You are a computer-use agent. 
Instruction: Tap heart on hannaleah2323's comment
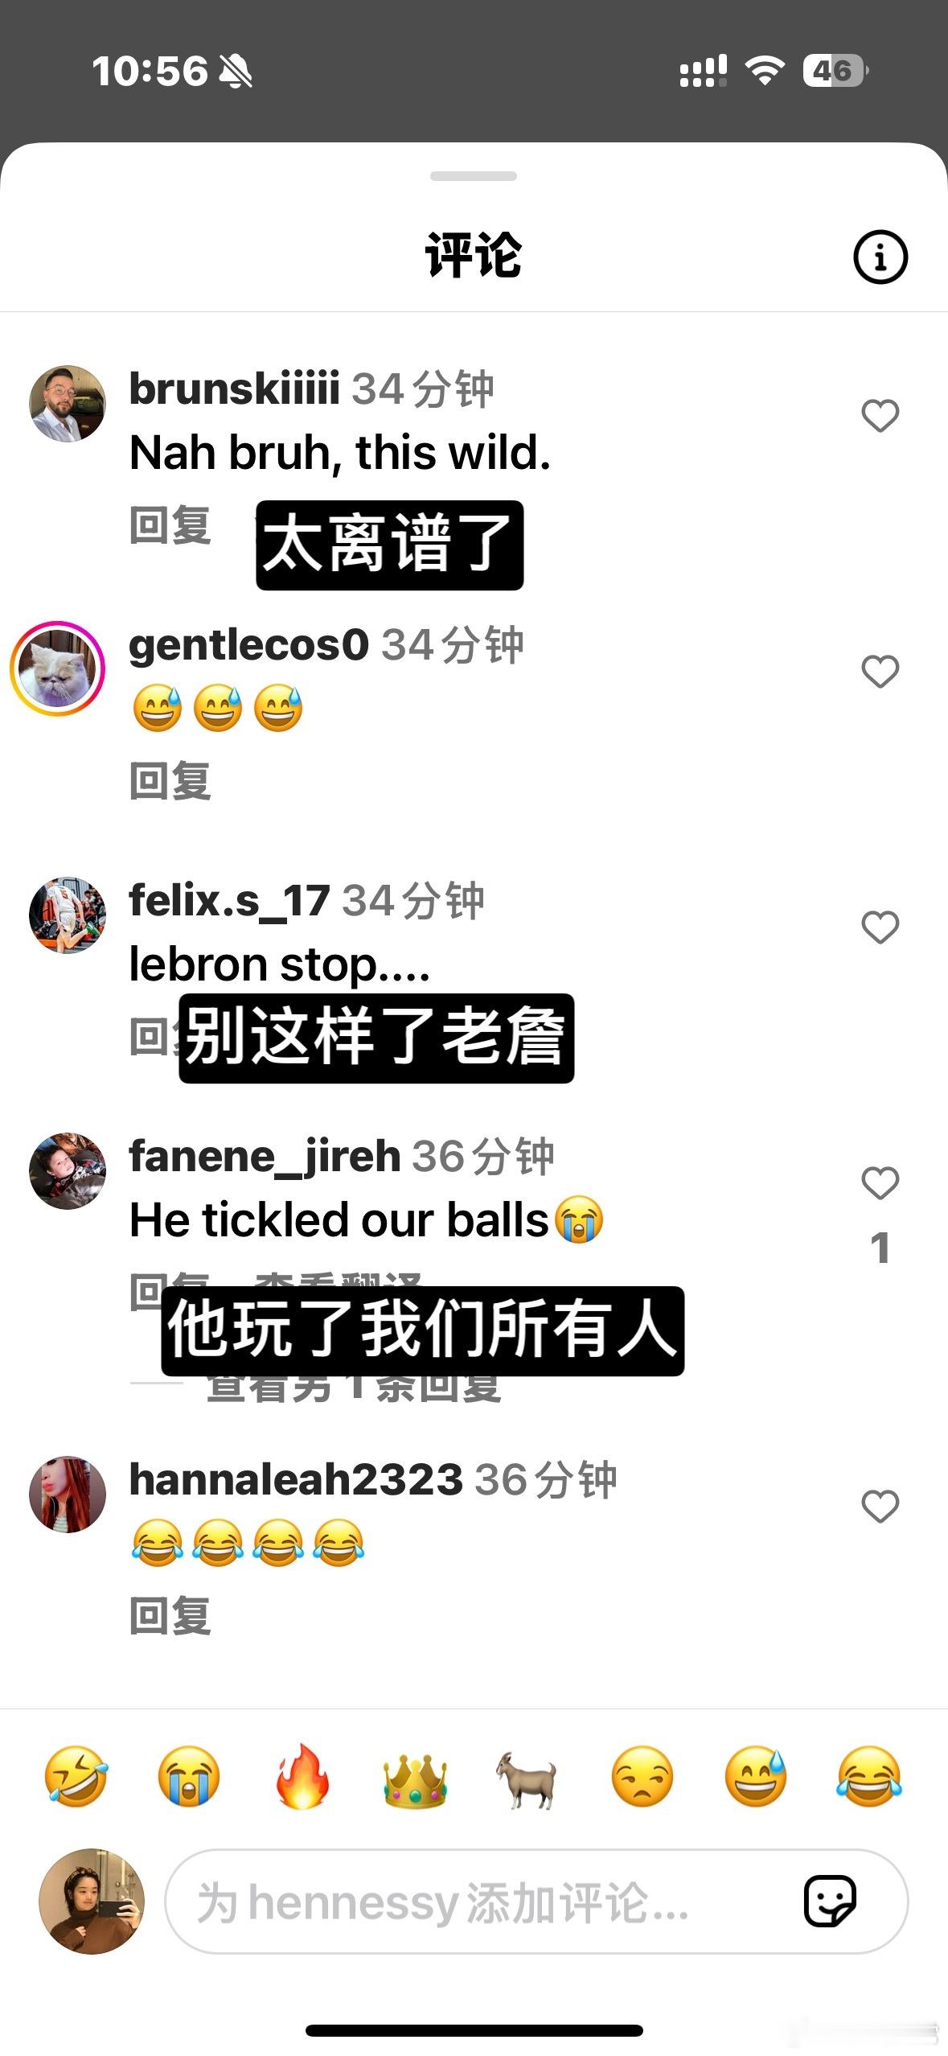(x=880, y=1507)
